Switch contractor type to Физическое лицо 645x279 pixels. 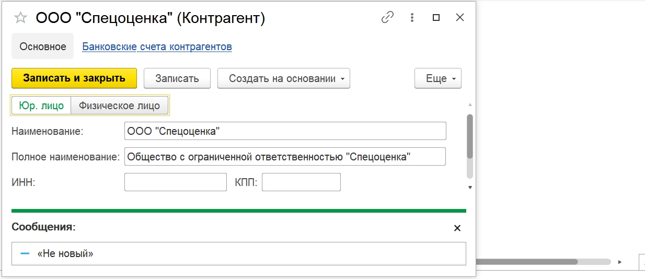coord(119,106)
